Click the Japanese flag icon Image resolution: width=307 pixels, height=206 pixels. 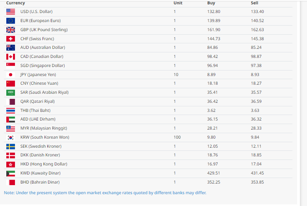click(x=11, y=74)
